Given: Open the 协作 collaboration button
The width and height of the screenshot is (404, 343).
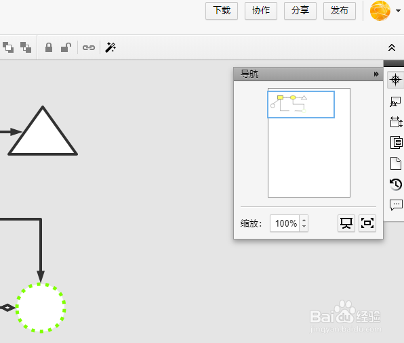Looking at the screenshot, I should pos(261,11).
